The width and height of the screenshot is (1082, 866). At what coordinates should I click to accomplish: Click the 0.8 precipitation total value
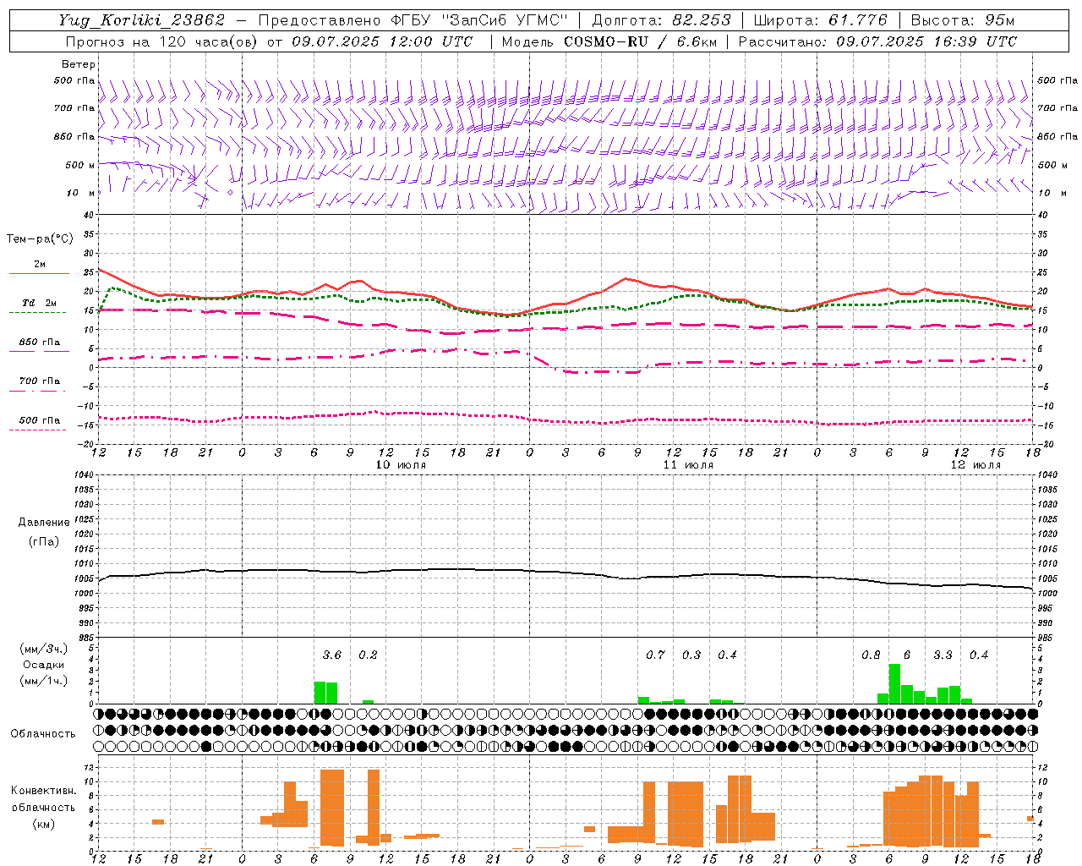[871, 655]
